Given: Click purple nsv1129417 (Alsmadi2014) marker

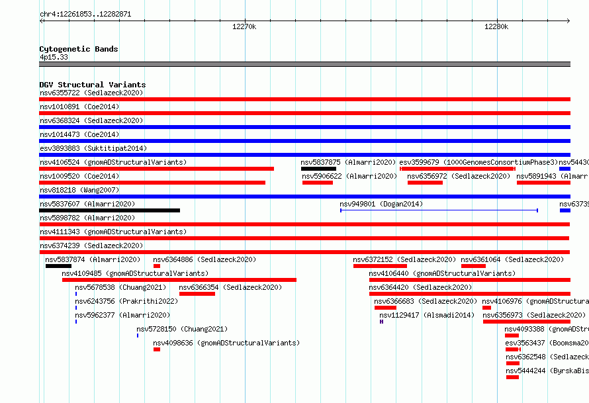Looking at the screenshot, I should click(381, 322).
